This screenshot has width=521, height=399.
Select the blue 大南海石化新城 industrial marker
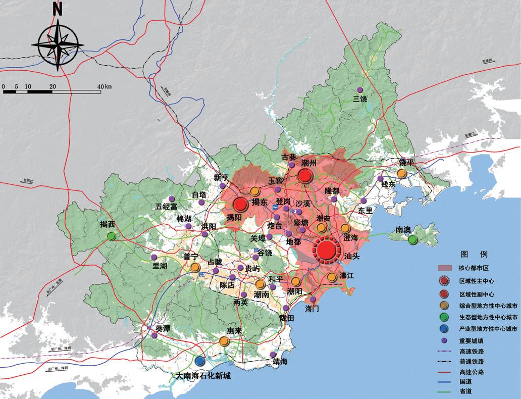(x=200, y=361)
